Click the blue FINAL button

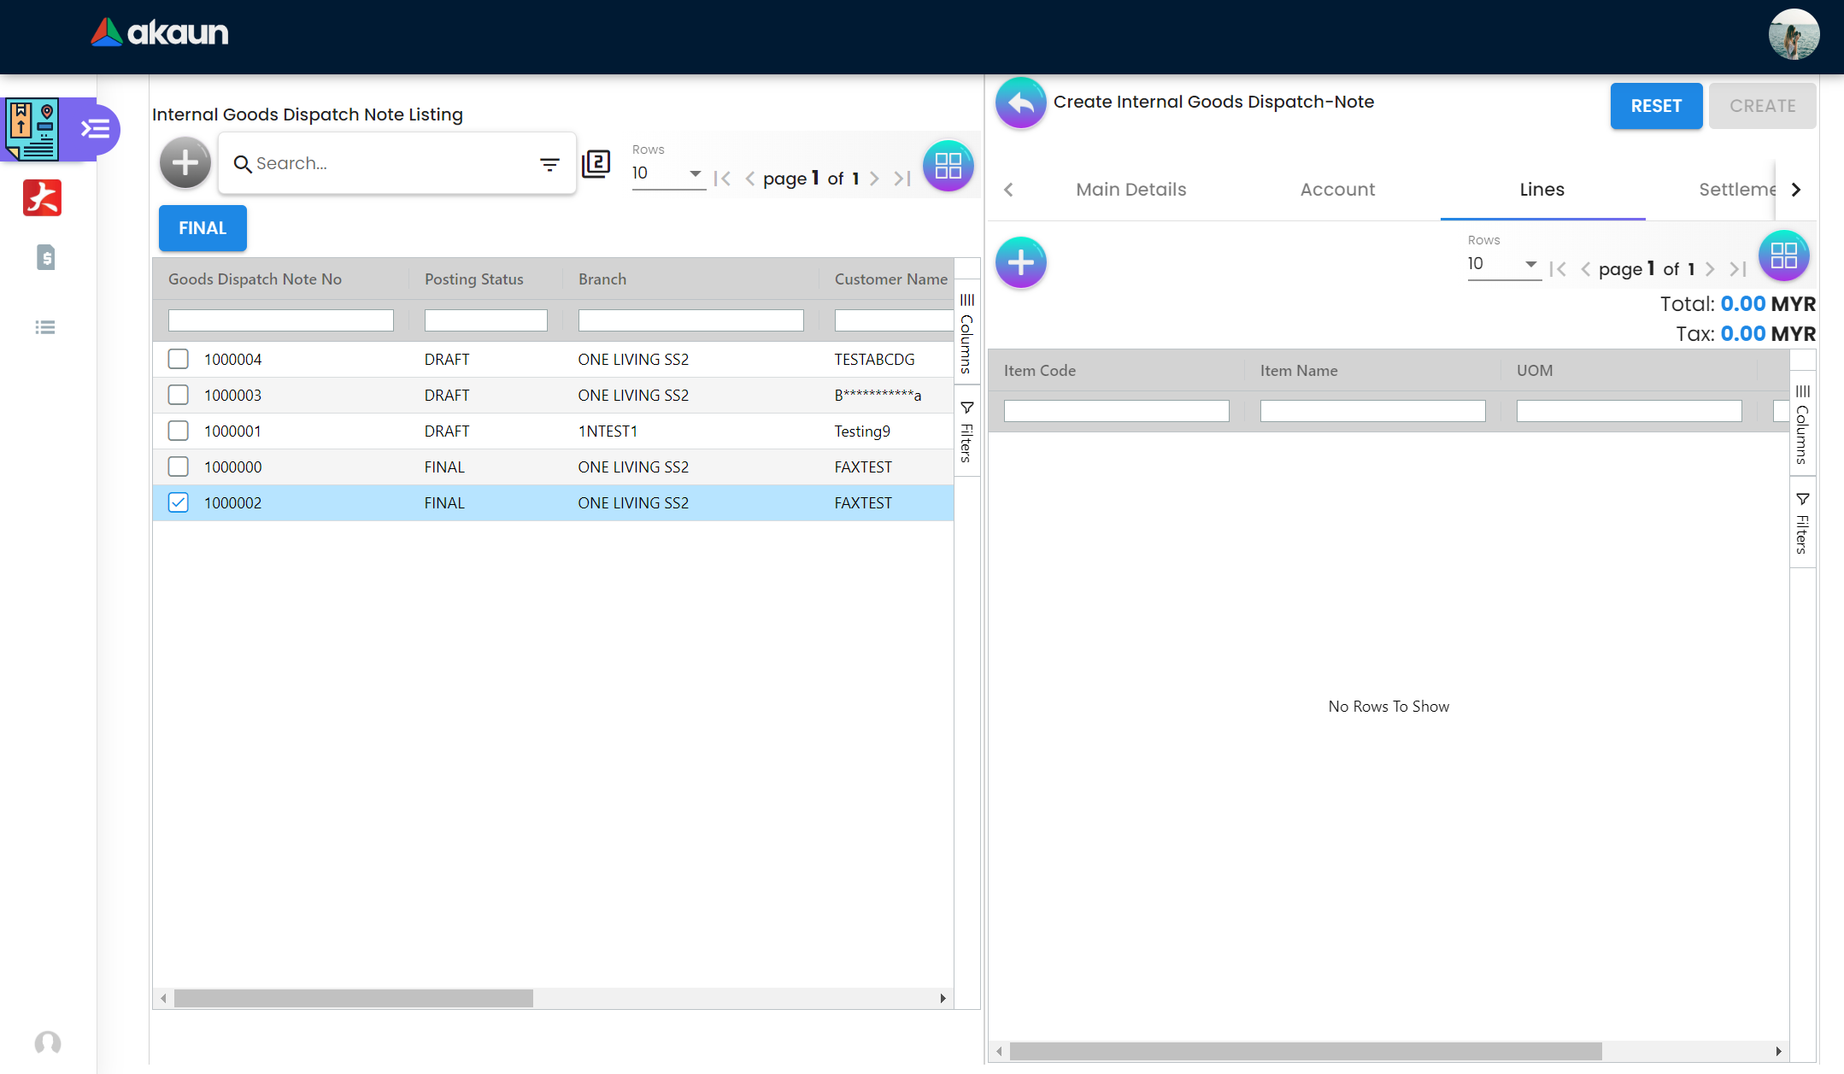pos(203,228)
